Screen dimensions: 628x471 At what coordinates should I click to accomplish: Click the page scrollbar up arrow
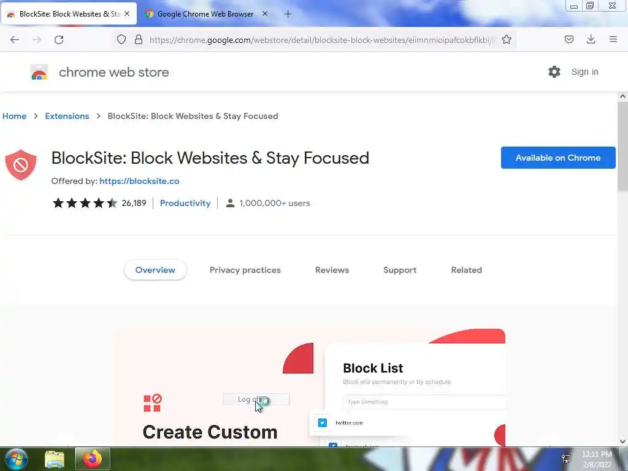[622, 96]
